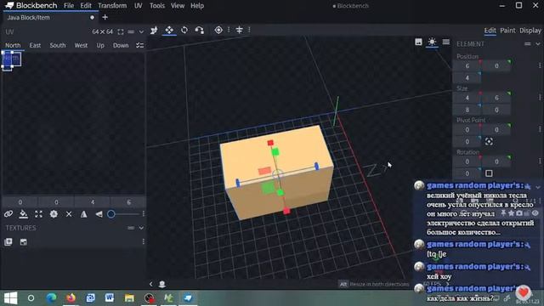Open the viewport hamburger menu icon
Image resolution: width=544 pixels, height=306 pixels.
click(x=446, y=42)
